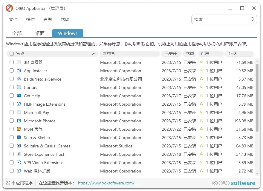Viewport: 263px width, 191px height.
Task: Open the 操作 menu
Action: [x=30, y=19]
